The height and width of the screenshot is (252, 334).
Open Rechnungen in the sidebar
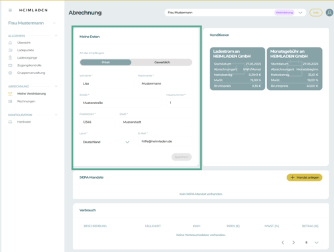(26, 101)
